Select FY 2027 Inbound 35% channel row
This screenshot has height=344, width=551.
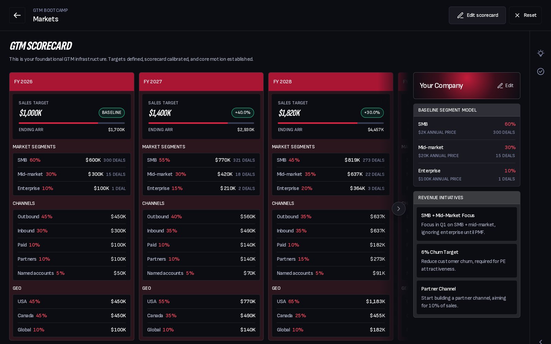(x=201, y=231)
